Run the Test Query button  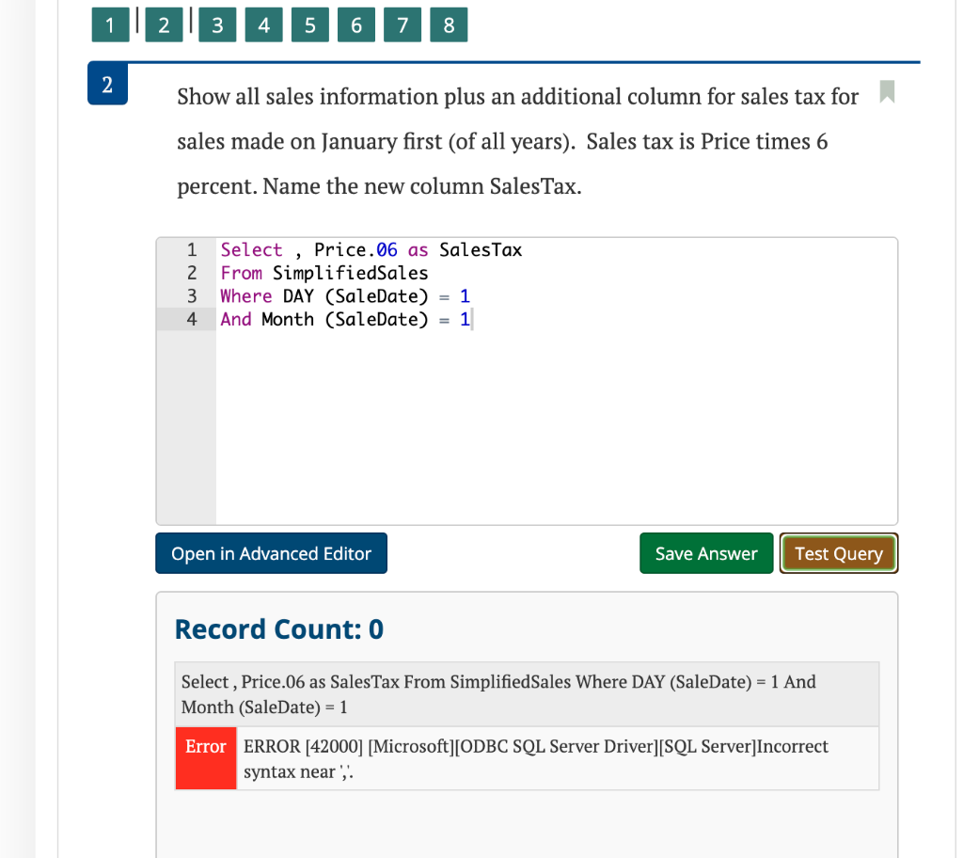838,553
